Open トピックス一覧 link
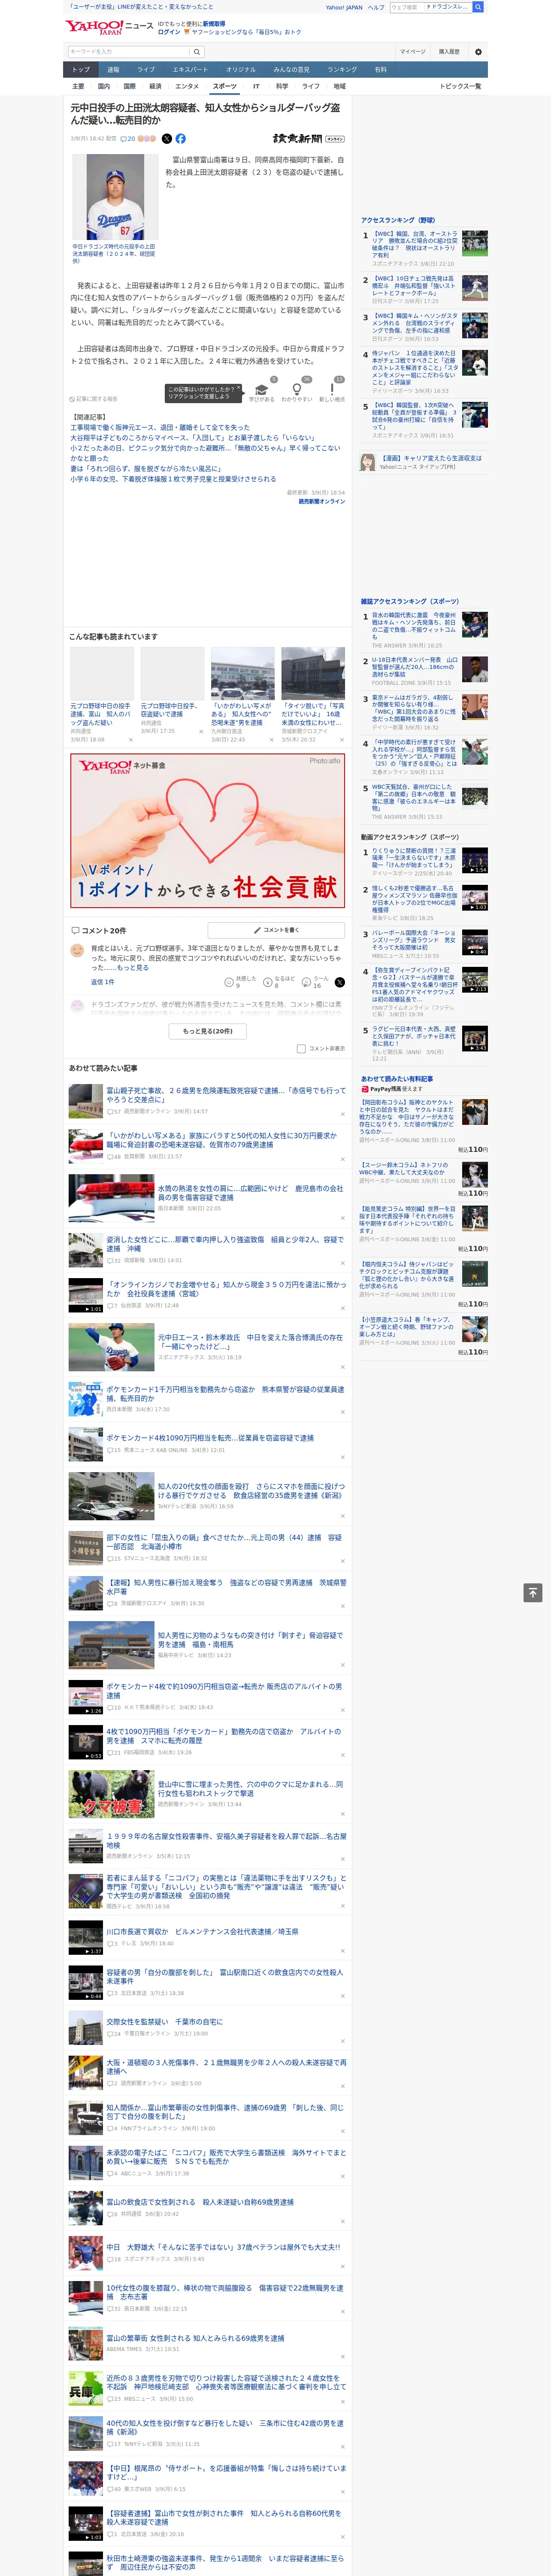The width and height of the screenshot is (551, 2576). pos(460,86)
